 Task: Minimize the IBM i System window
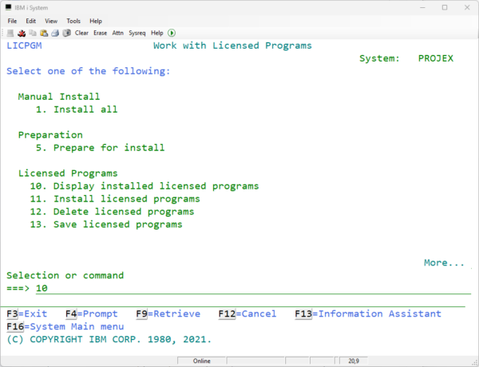point(422,8)
